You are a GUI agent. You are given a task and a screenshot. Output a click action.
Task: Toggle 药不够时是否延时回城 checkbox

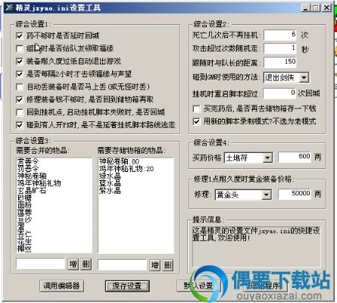click(20, 36)
